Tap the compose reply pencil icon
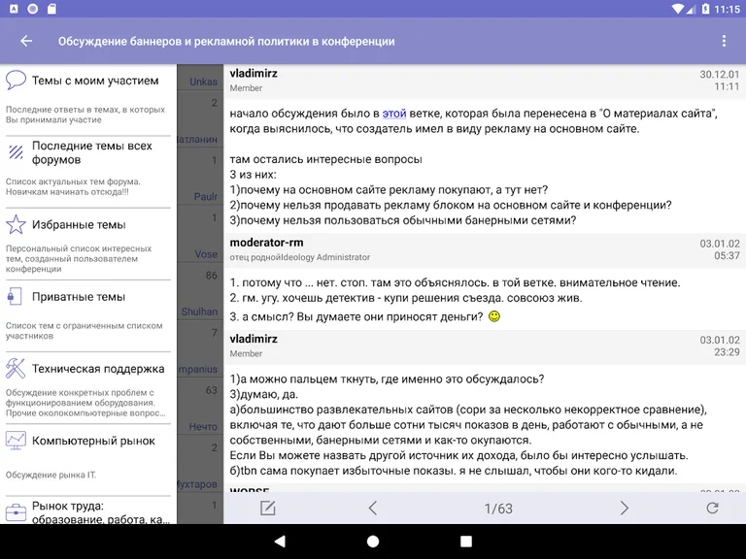This screenshot has width=746, height=559. click(268, 509)
